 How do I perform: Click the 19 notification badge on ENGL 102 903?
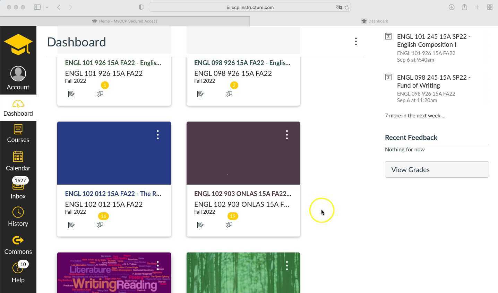(233, 216)
